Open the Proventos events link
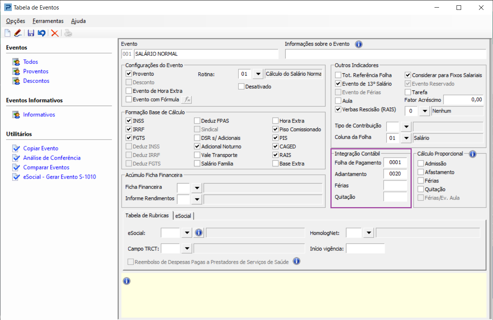Image resolution: width=493 pixels, height=320 pixels. (x=36, y=71)
